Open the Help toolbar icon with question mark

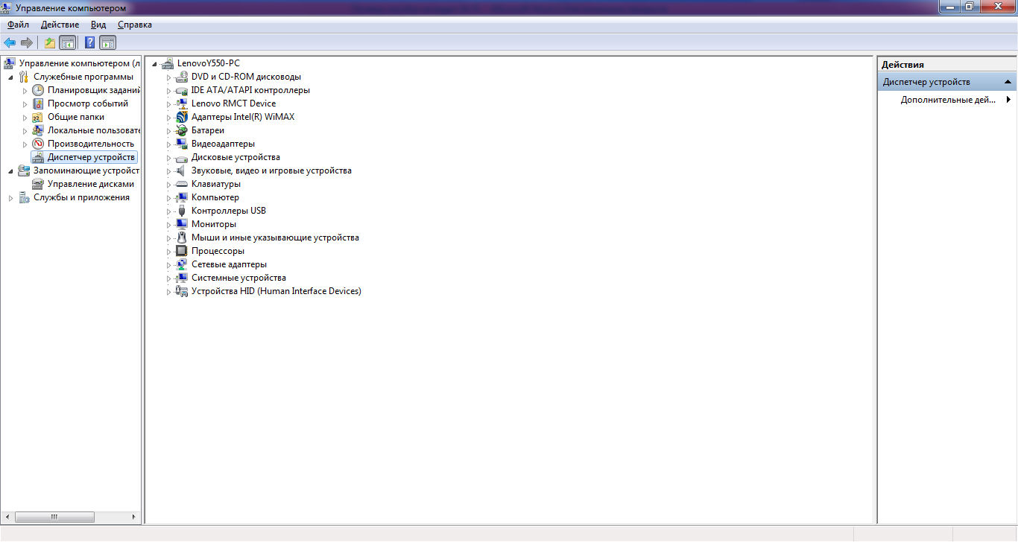(89, 42)
